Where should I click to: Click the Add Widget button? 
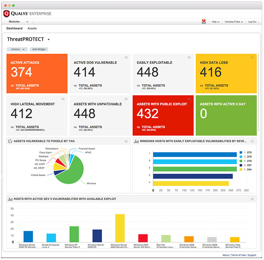point(39,49)
